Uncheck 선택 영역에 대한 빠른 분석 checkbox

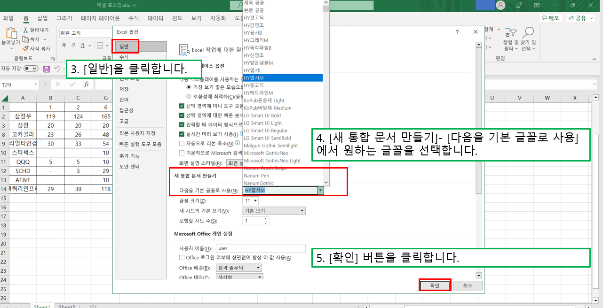click(182, 115)
